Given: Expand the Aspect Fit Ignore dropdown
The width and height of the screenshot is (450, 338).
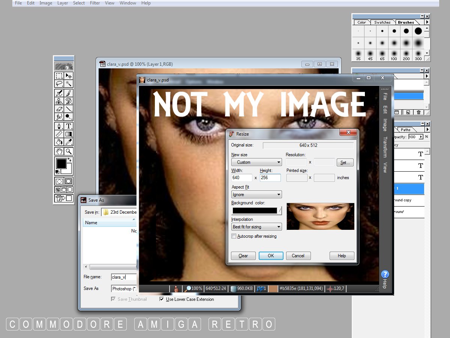Looking at the screenshot, I should click(256, 195).
